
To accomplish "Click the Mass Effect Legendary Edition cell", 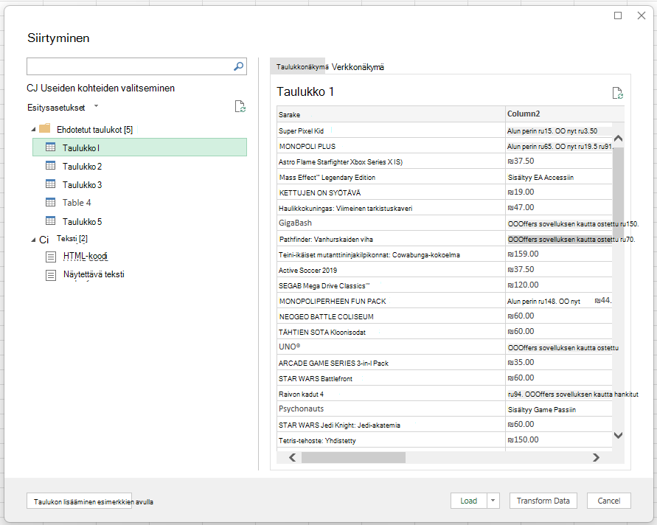I will (391, 177).
